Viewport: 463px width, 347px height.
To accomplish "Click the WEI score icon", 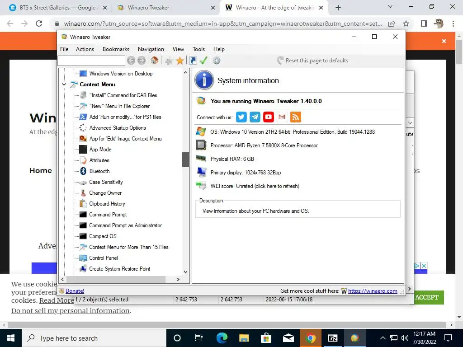I will point(201,186).
